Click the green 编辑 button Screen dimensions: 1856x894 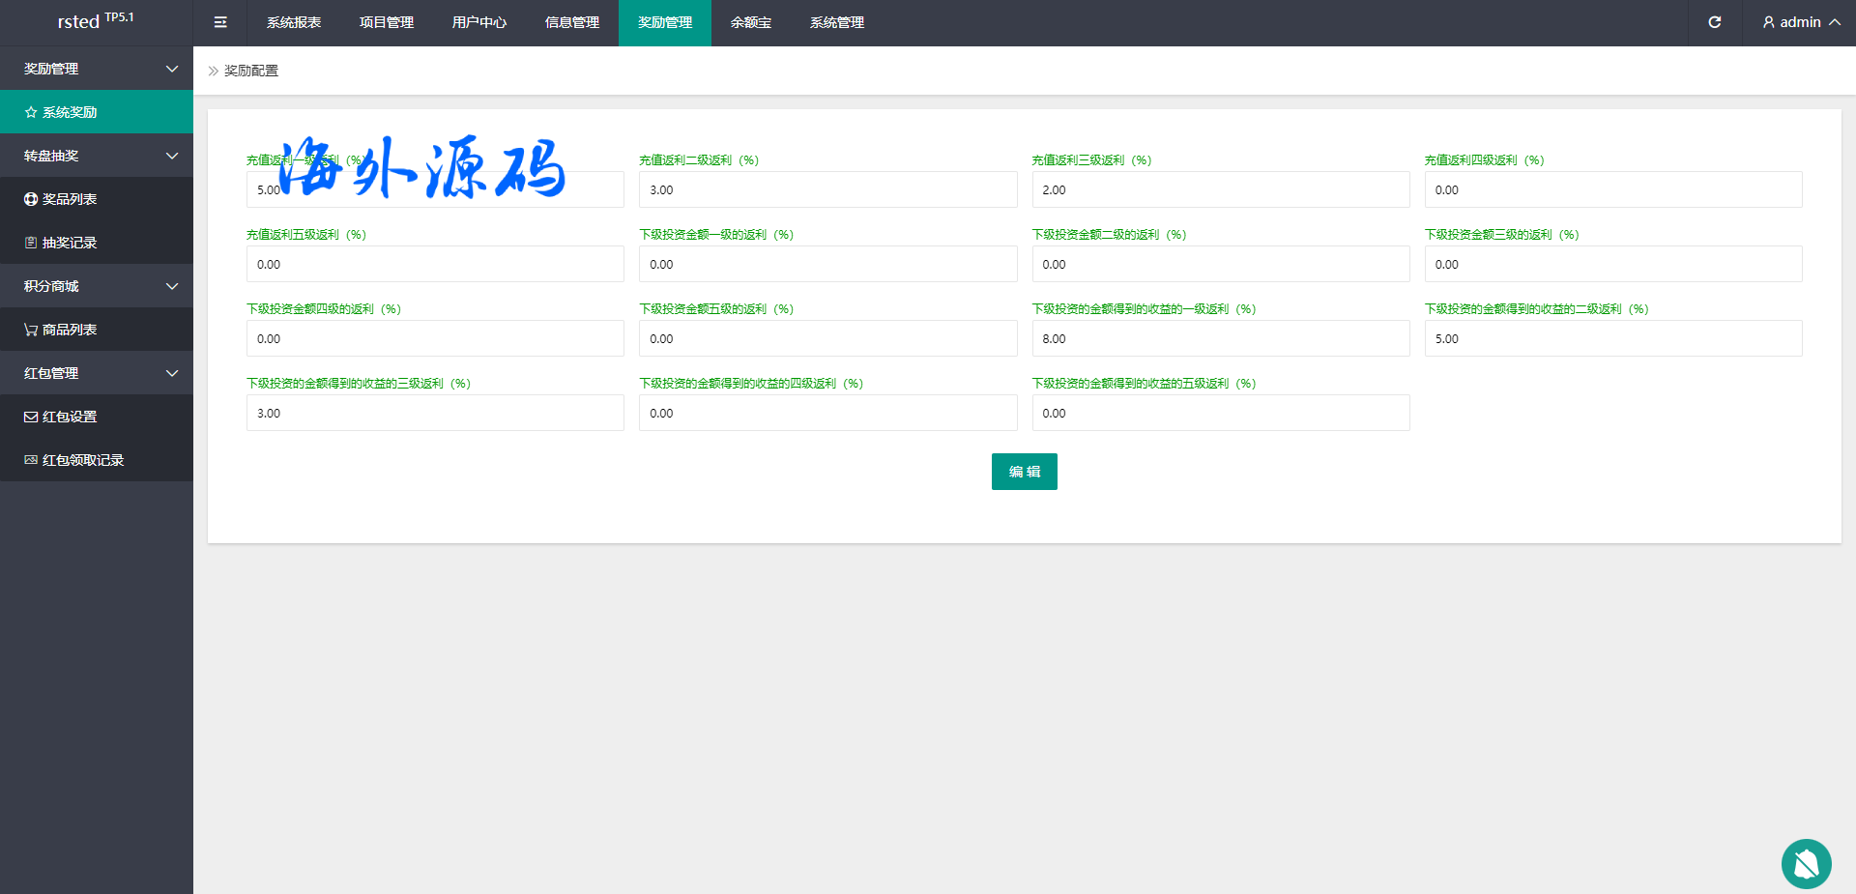1024,472
